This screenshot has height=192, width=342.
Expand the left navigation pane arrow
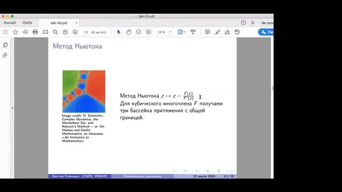pyautogui.click(x=12, y=108)
